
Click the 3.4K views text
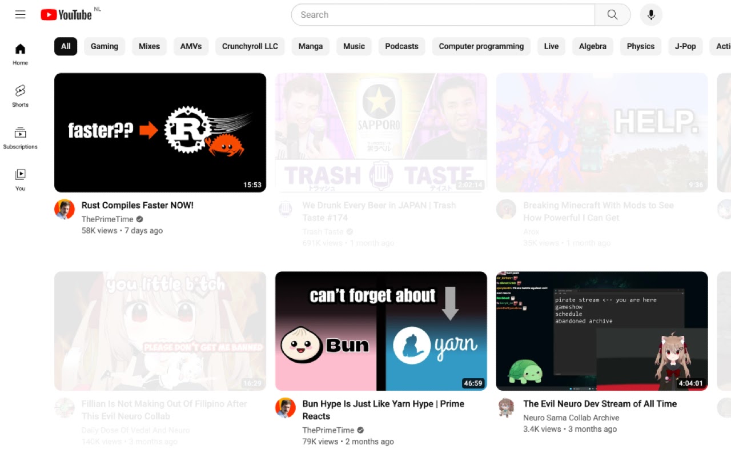(542, 429)
